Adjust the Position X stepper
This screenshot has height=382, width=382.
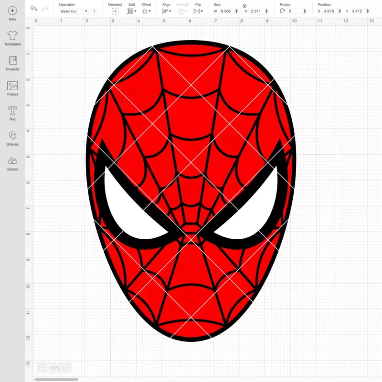click(340, 11)
